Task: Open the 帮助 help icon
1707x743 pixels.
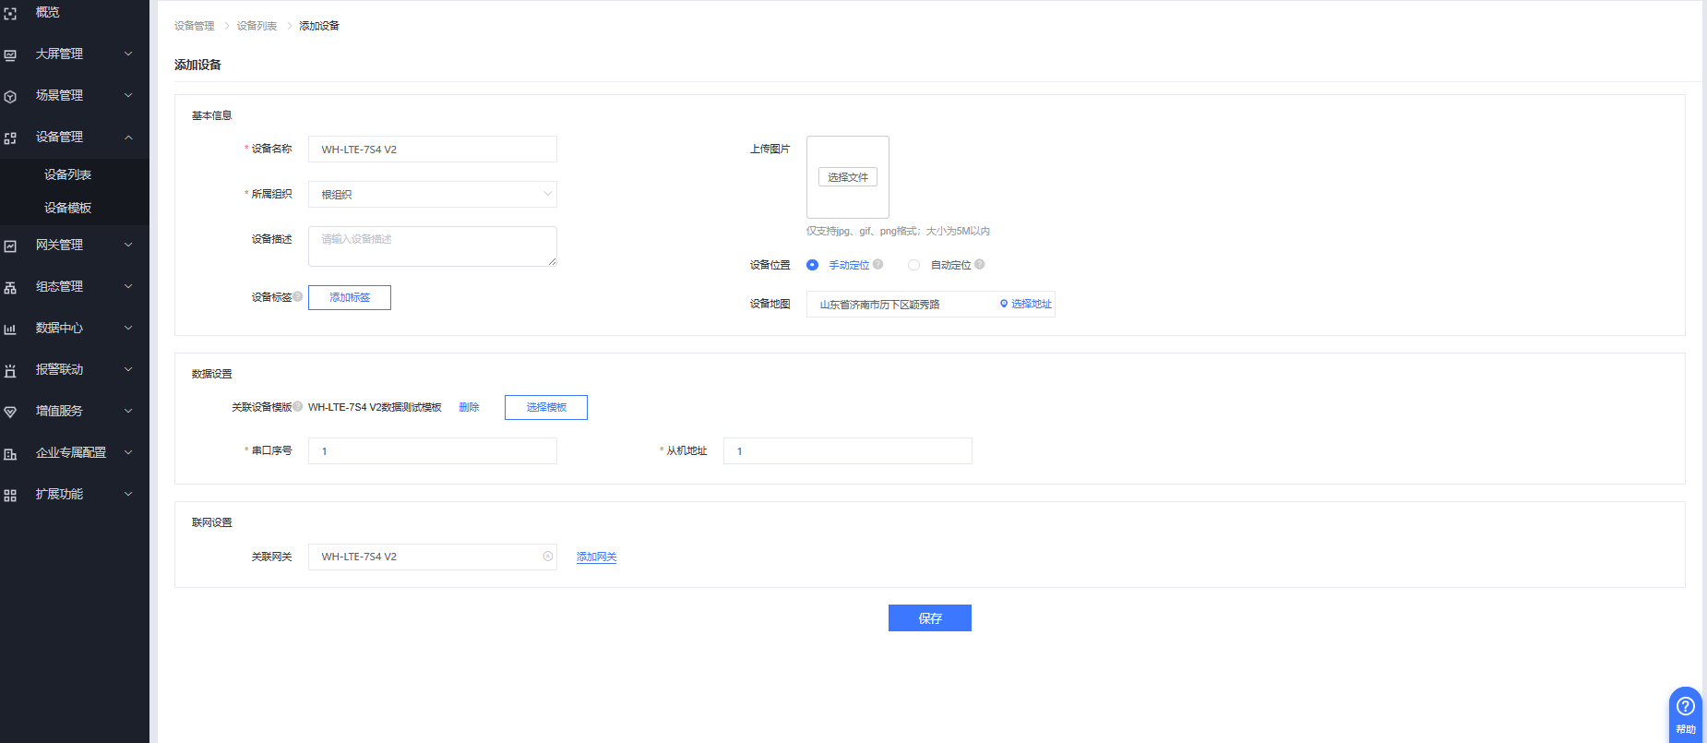Action: tap(1685, 707)
